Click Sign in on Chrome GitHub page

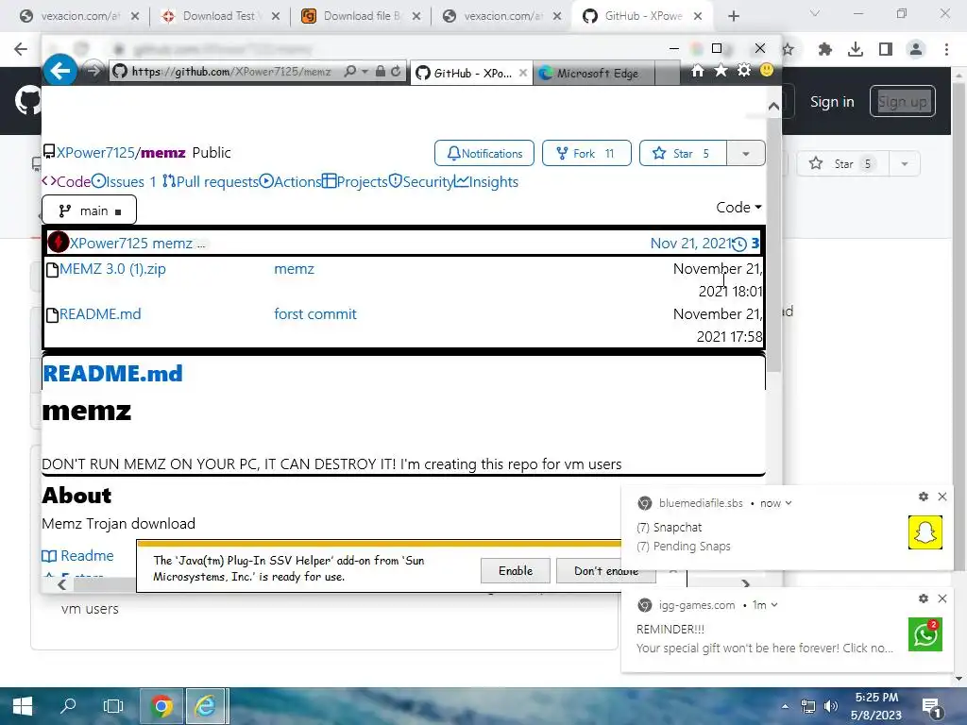[831, 102]
